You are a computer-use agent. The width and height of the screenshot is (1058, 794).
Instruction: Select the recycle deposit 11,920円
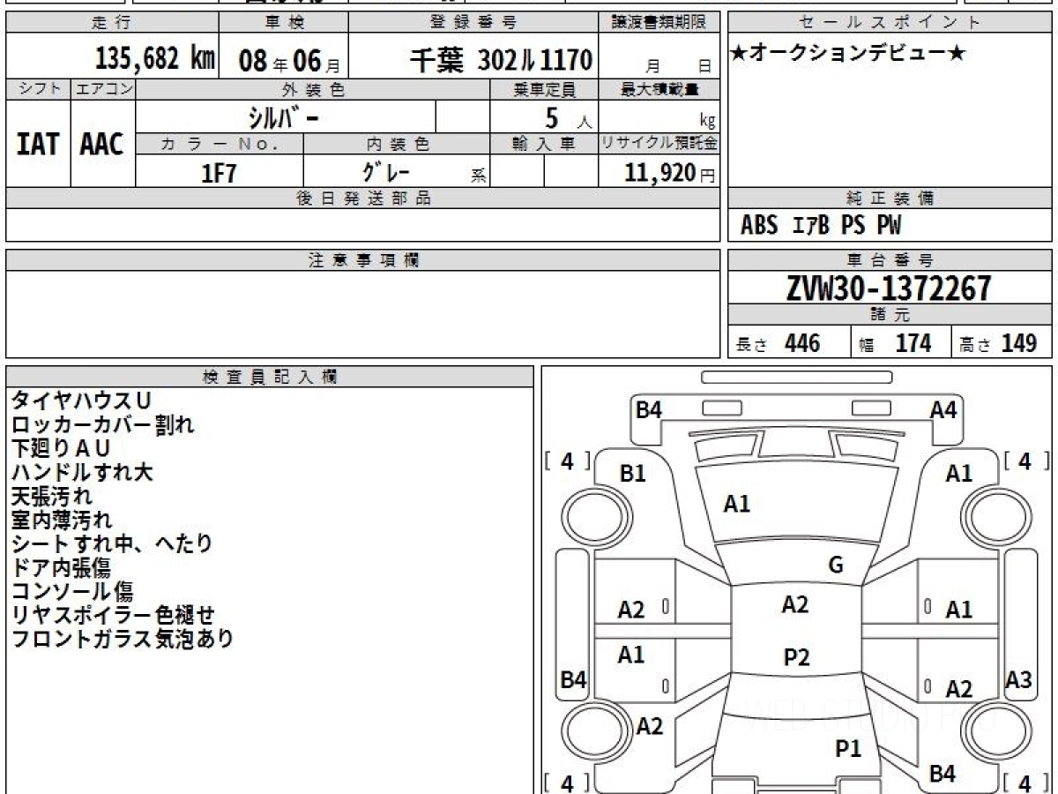click(x=670, y=172)
